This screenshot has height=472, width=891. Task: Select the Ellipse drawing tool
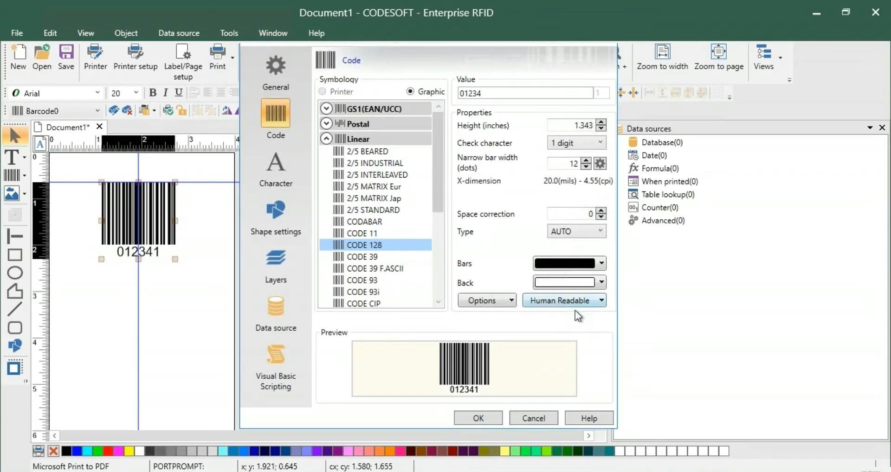click(15, 273)
